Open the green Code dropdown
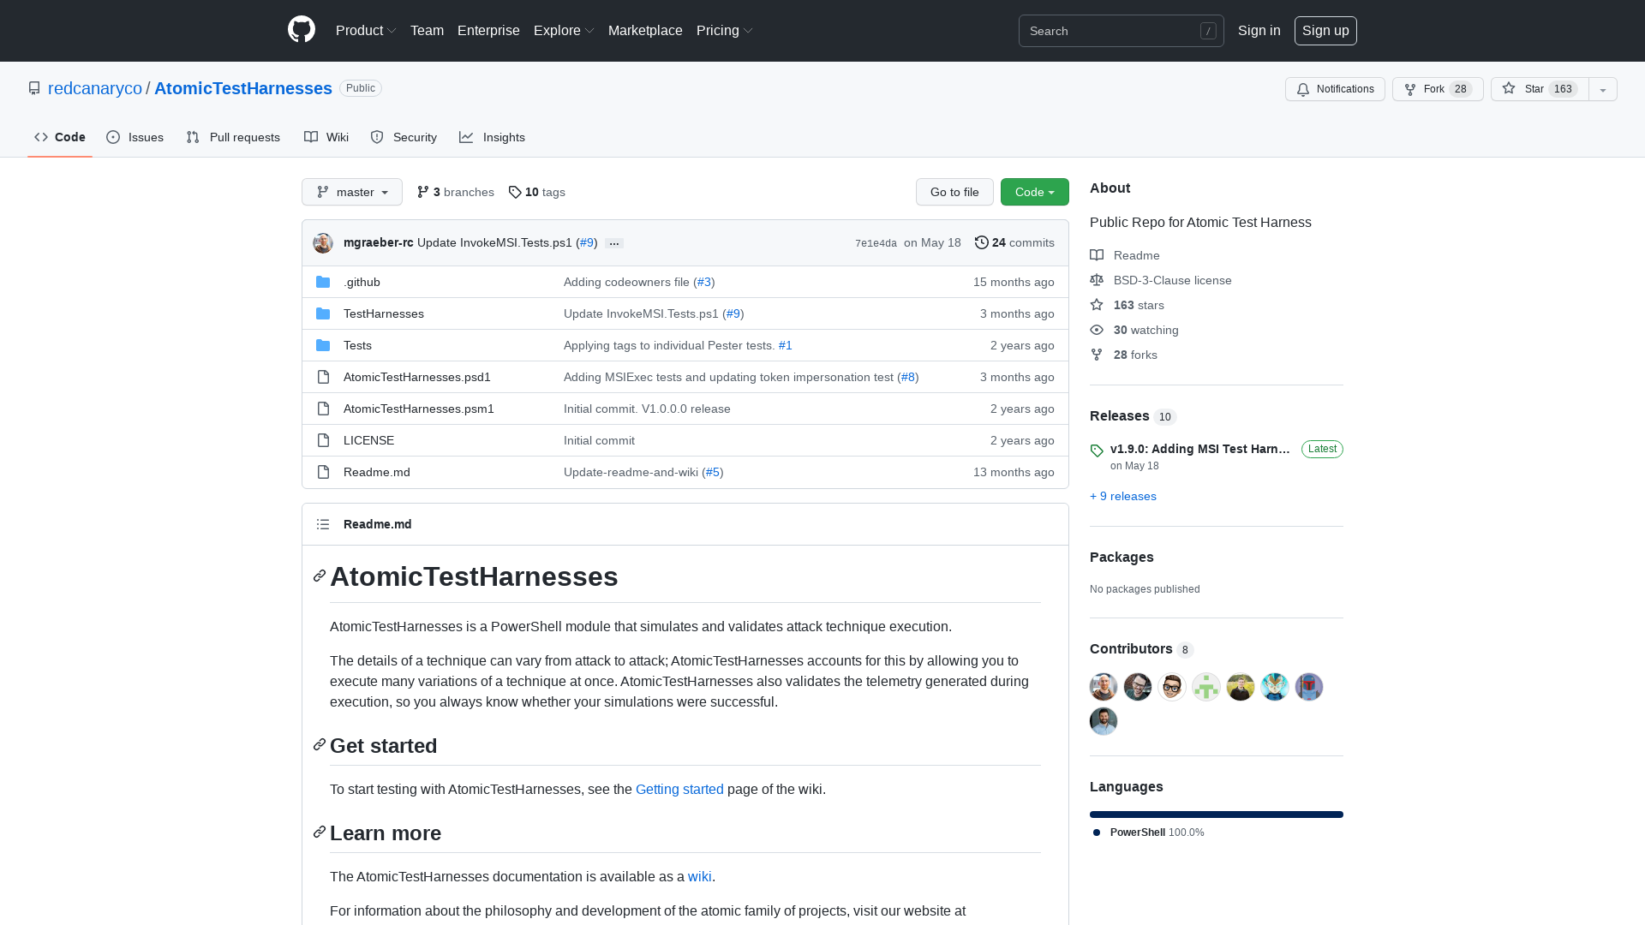 tap(1034, 192)
